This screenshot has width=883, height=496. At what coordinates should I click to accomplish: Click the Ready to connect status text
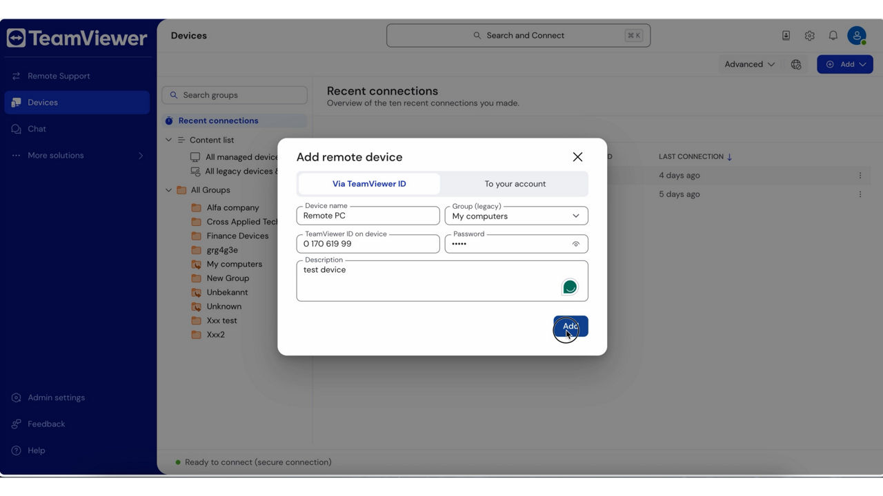[x=258, y=462]
